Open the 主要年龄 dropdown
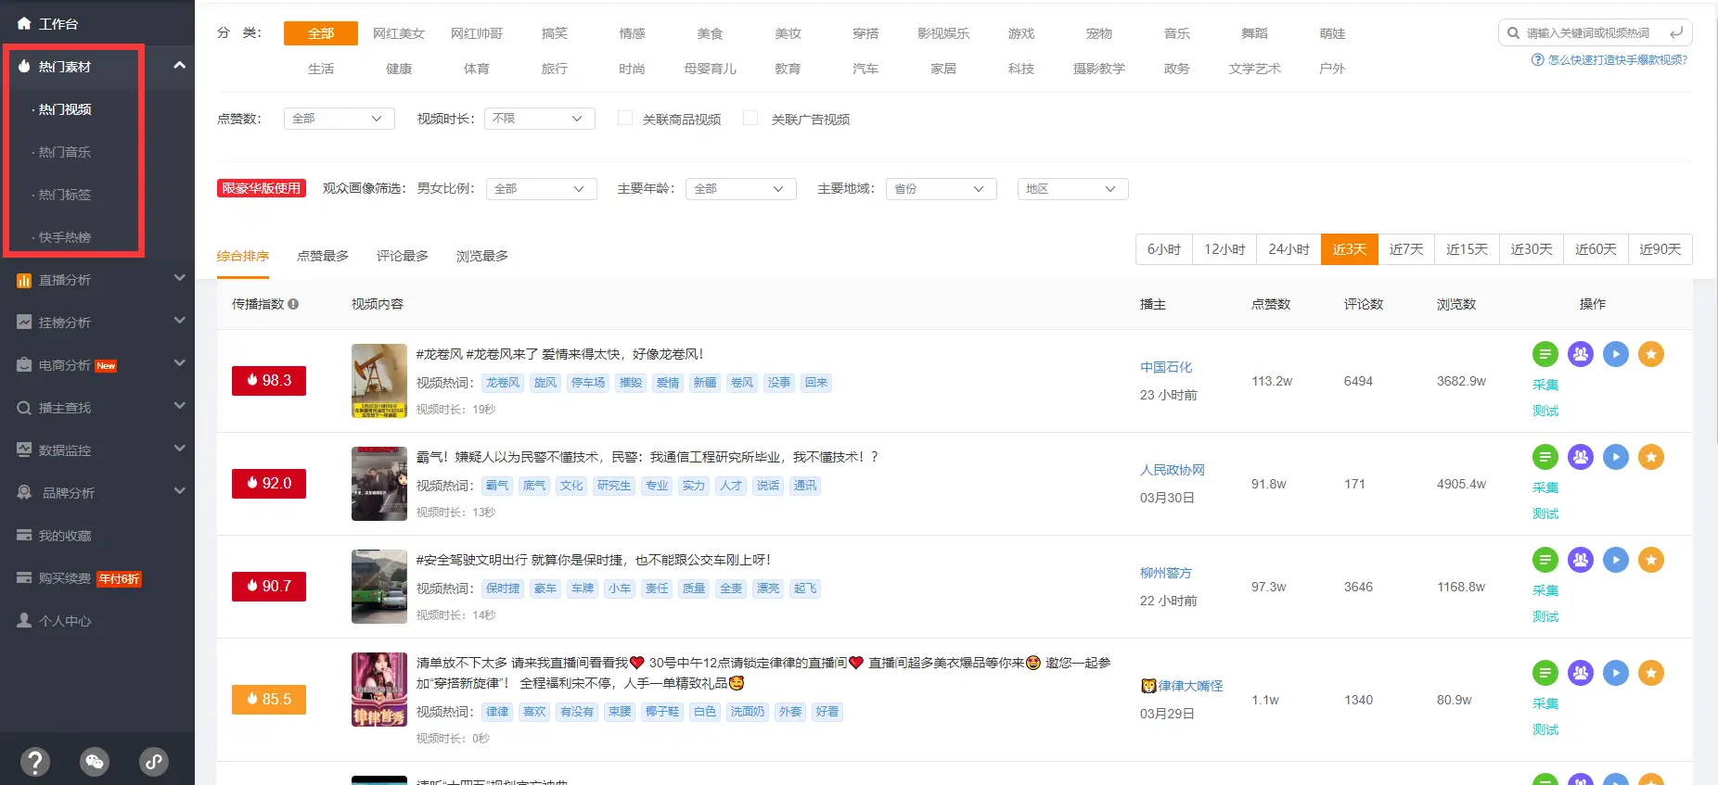Viewport: 1718px width, 785px height. (x=741, y=189)
